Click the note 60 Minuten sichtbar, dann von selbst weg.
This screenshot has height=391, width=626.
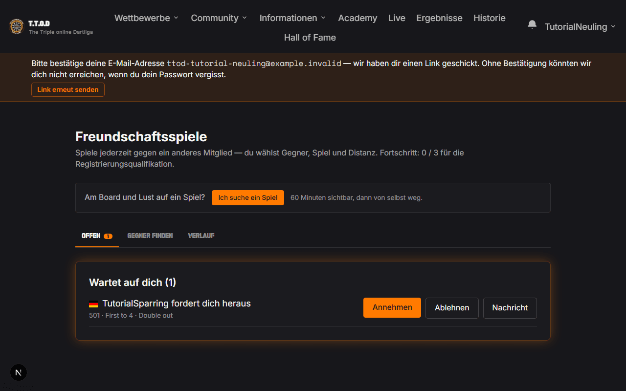point(357,198)
